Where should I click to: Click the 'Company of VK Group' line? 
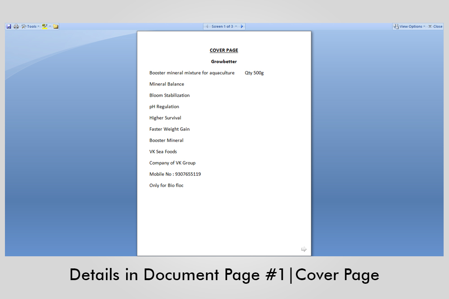[x=172, y=163]
